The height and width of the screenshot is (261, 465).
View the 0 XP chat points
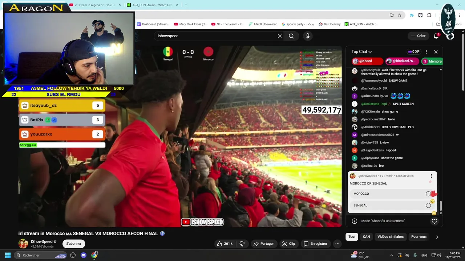(x=414, y=51)
